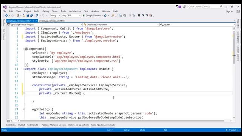Screen dimensions: 242x136
Task: Click the Save All icon
Action: [x=32, y=15]
